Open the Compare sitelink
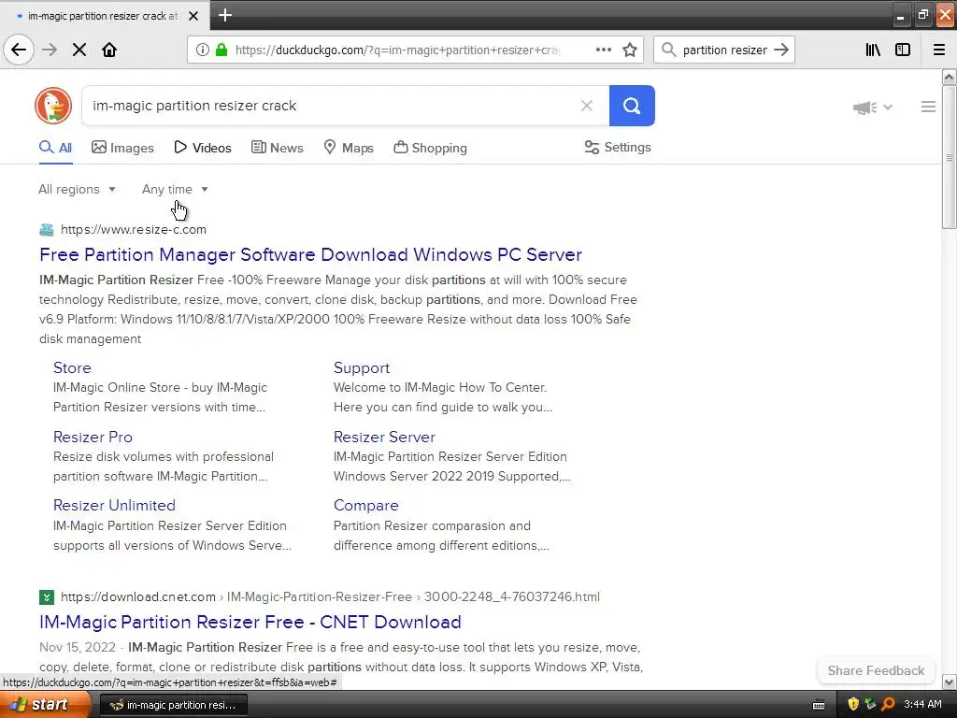The image size is (957, 718). tap(365, 506)
